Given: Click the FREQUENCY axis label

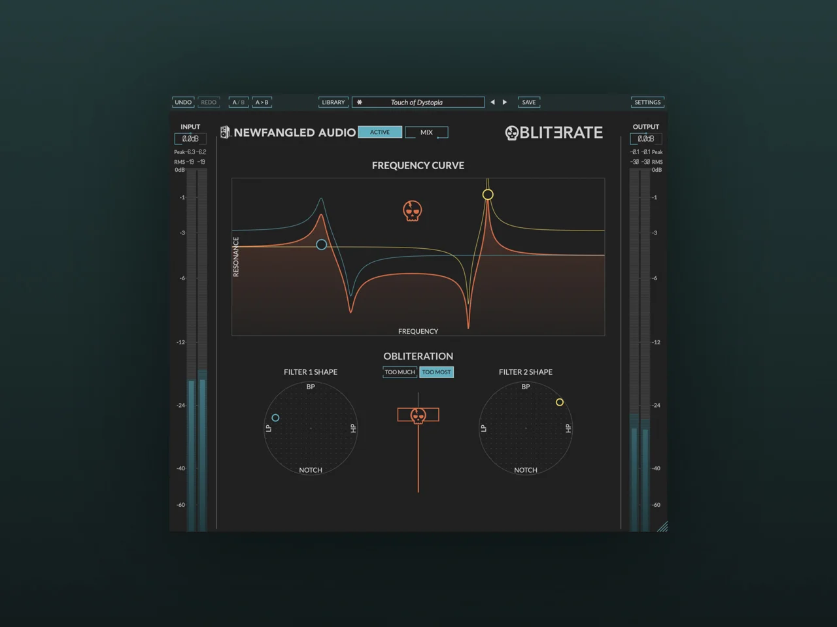Looking at the screenshot, I should point(418,332).
